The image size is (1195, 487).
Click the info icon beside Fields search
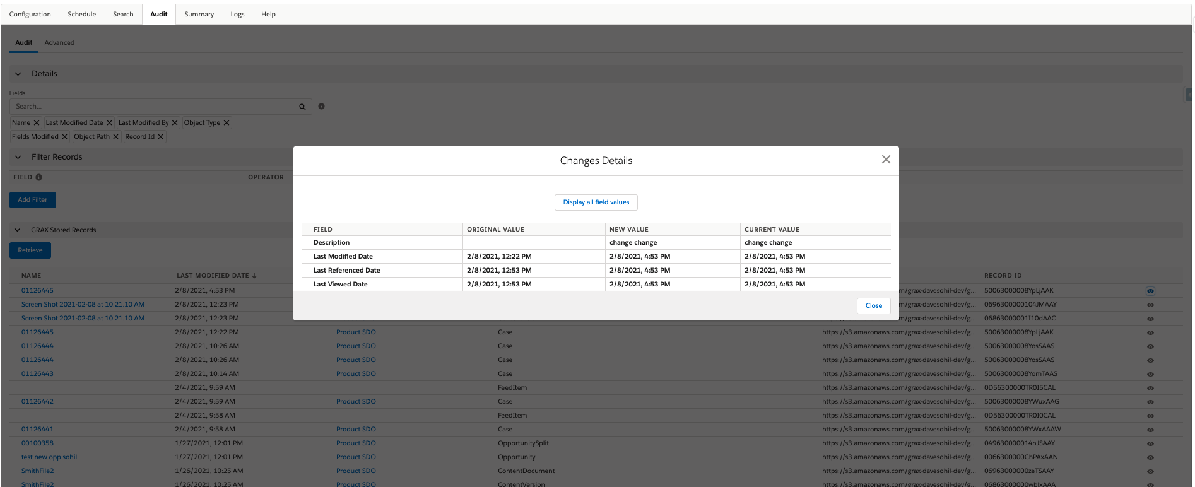(x=322, y=107)
